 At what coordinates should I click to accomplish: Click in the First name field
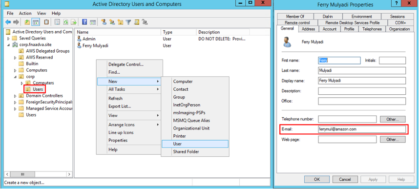(x=339, y=61)
